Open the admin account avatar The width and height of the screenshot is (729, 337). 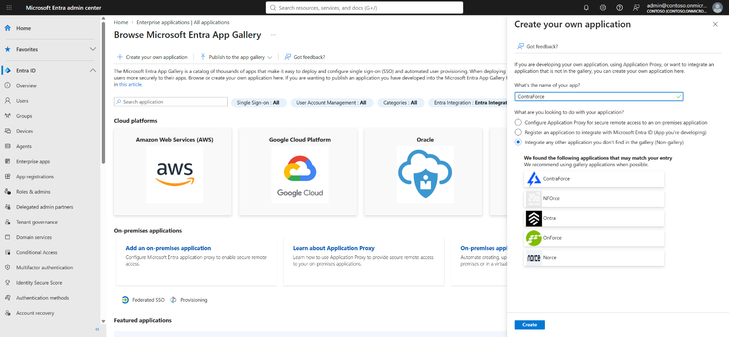718,7
